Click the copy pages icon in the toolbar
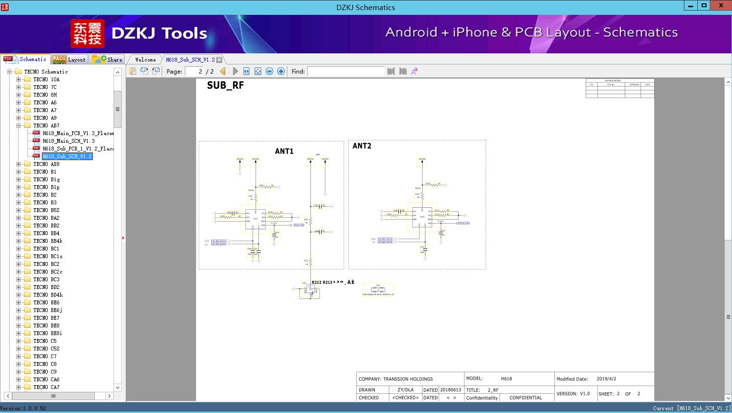Screen dimensions: 732x413 pyautogui.click(x=132, y=71)
